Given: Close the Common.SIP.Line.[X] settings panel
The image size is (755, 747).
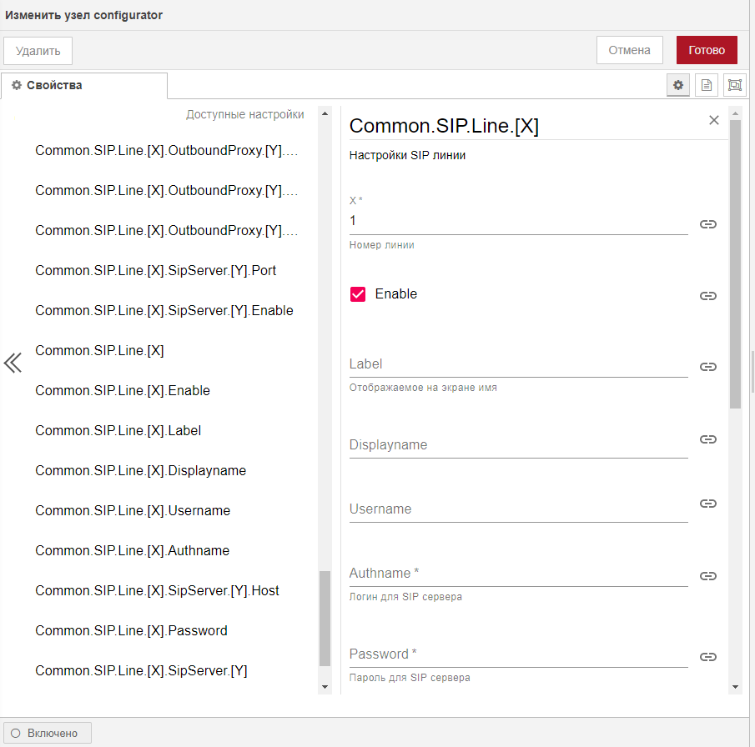Looking at the screenshot, I should click(714, 120).
